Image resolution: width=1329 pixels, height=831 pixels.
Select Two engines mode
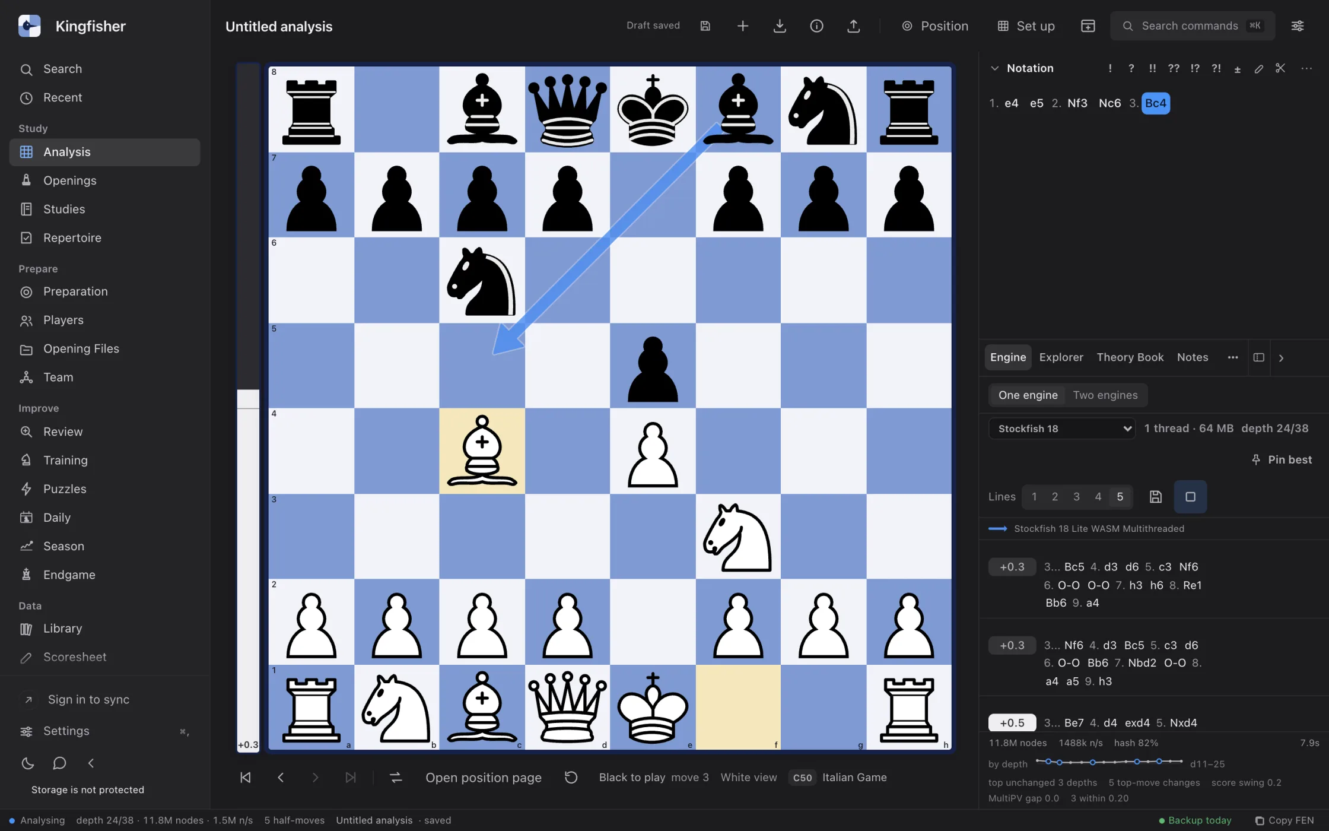pyautogui.click(x=1105, y=395)
